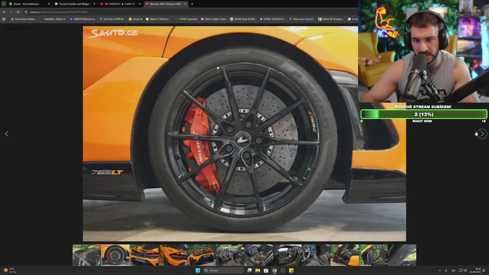Image resolution: width=489 pixels, height=275 pixels.
Task: Select the black wheel close-up thumbnail
Action: (115, 255)
